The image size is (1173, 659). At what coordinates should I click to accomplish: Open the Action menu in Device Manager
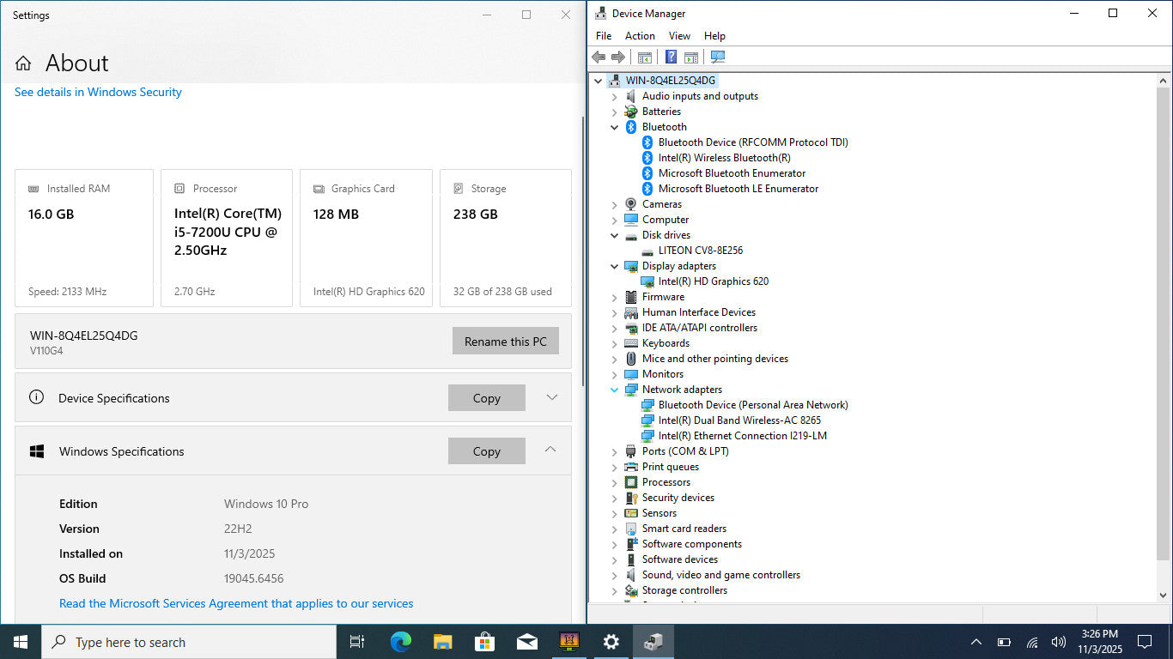click(x=640, y=36)
